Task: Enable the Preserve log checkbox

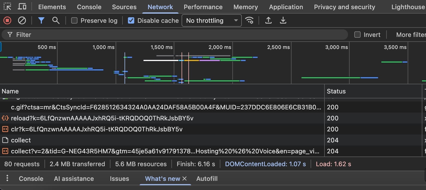Action: [74, 20]
